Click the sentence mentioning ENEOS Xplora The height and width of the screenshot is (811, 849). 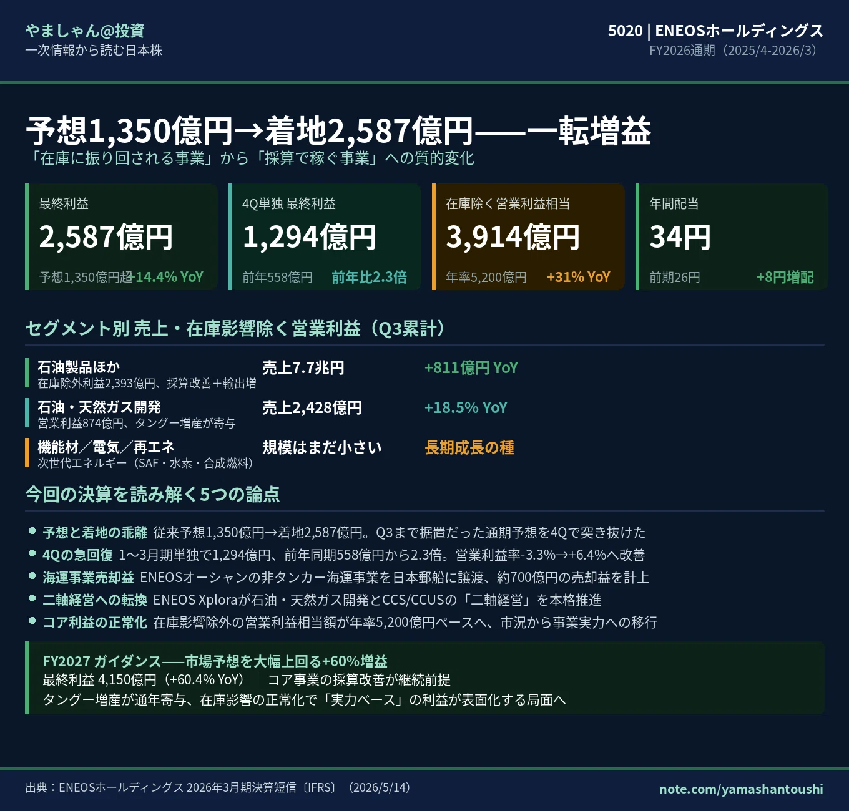[377, 600]
